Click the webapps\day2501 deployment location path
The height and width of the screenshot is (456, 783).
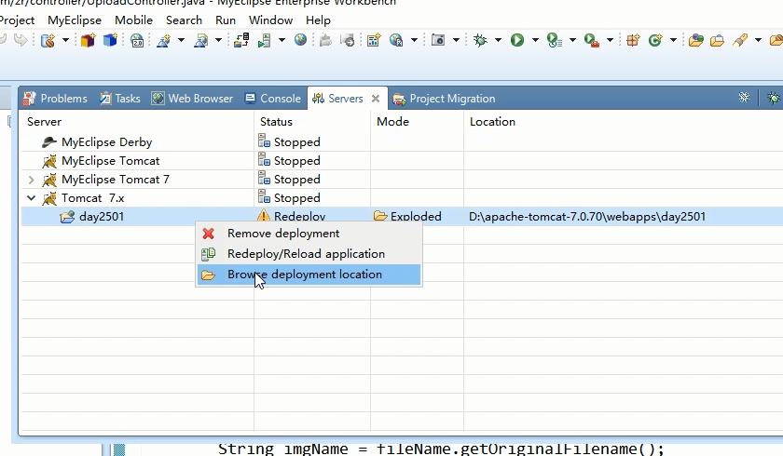click(x=587, y=217)
